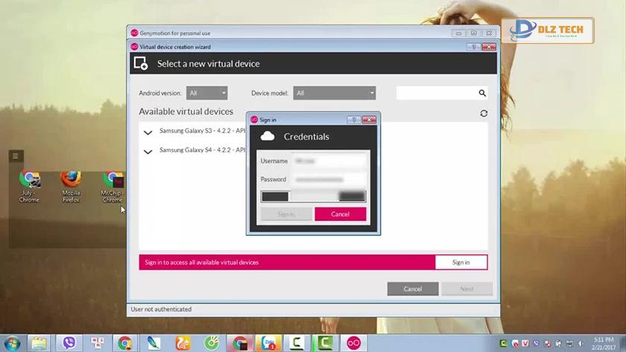
Task: Click the pink Cancel button in Credentials
Action: [340, 214]
